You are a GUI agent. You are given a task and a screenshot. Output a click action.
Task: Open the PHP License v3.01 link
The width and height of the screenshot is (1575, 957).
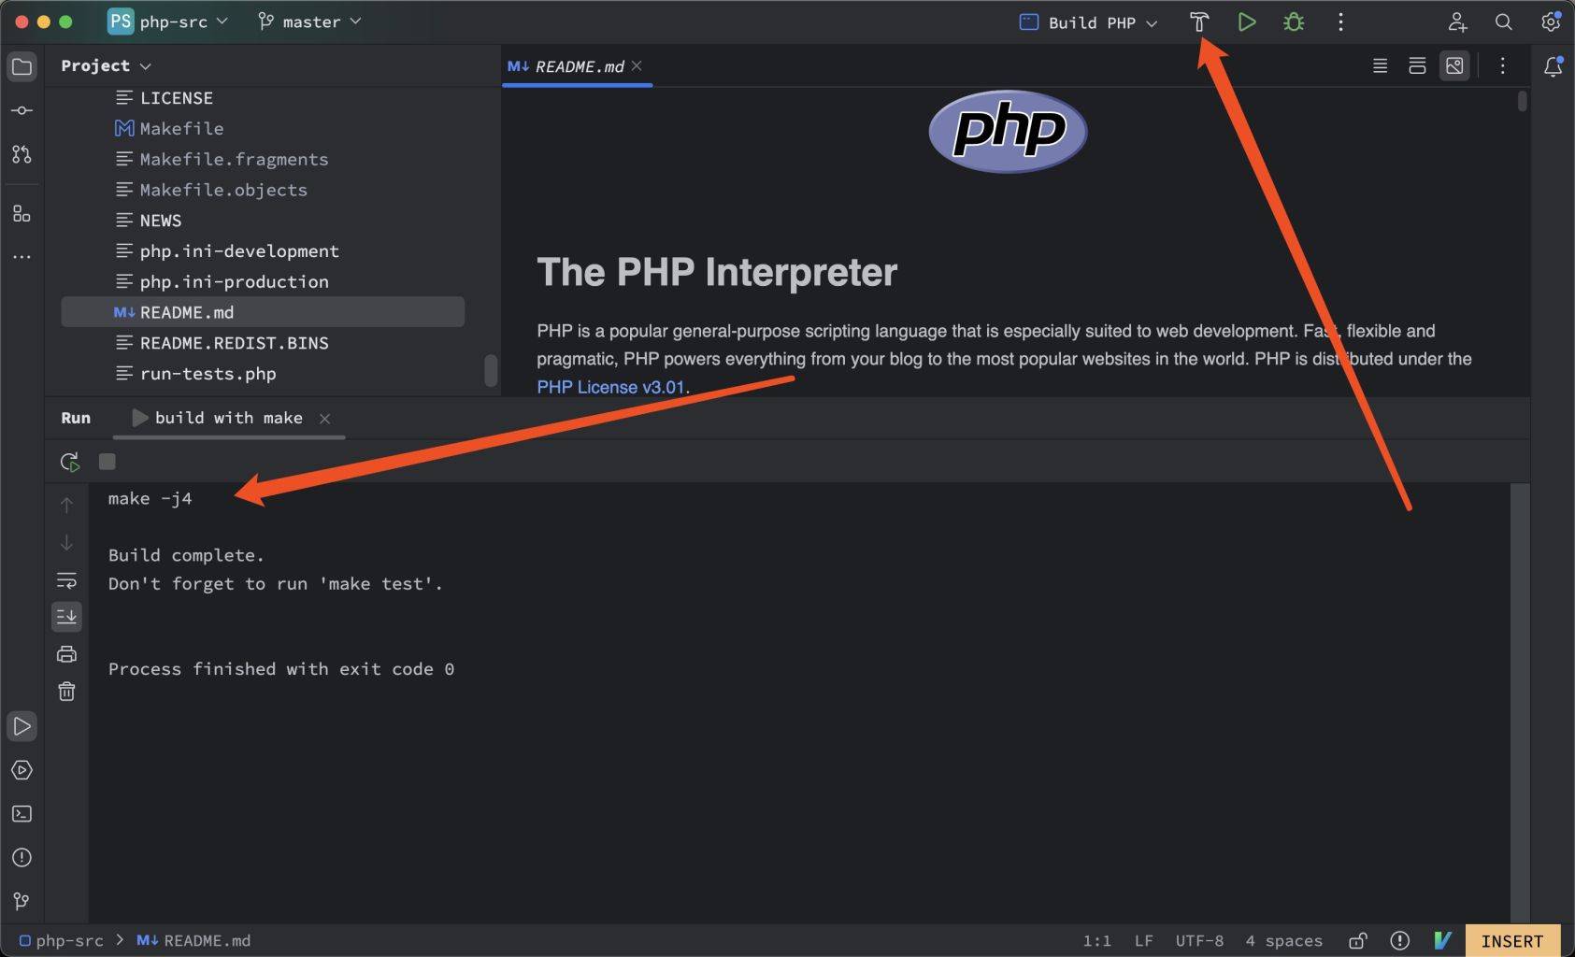pyautogui.click(x=611, y=387)
